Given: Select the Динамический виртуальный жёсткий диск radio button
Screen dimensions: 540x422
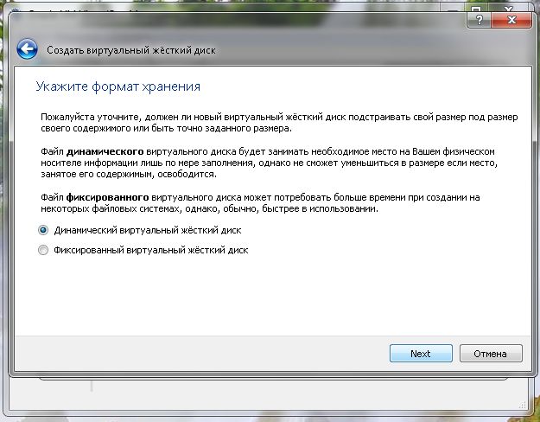Looking at the screenshot, I should [42, 231].
